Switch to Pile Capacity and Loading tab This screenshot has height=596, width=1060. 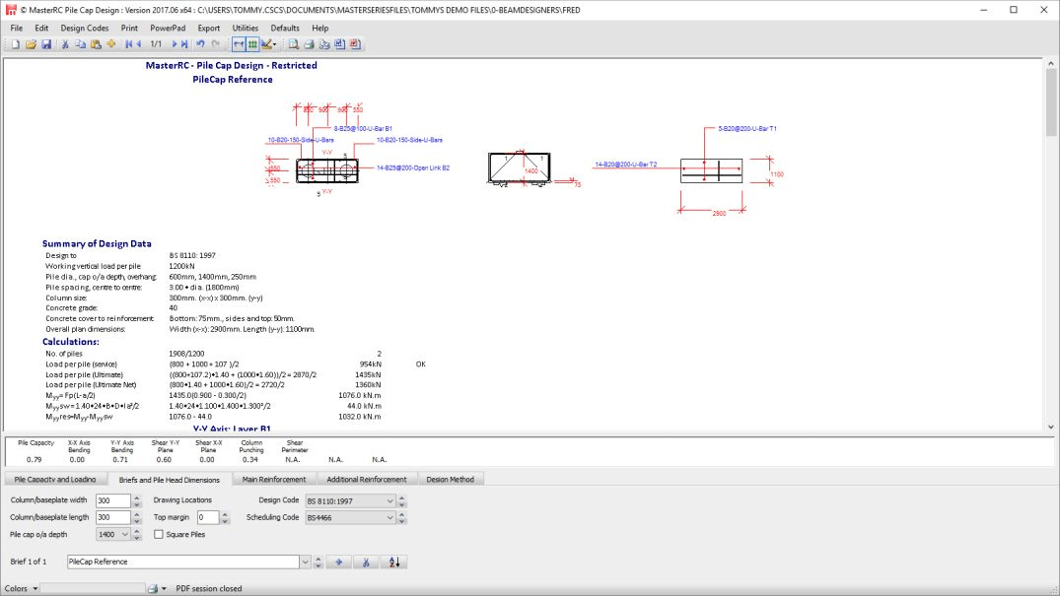[55, 480]
